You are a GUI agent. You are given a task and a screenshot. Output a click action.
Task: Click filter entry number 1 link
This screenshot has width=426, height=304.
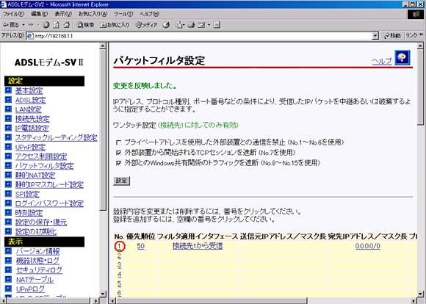pos(119,246)
